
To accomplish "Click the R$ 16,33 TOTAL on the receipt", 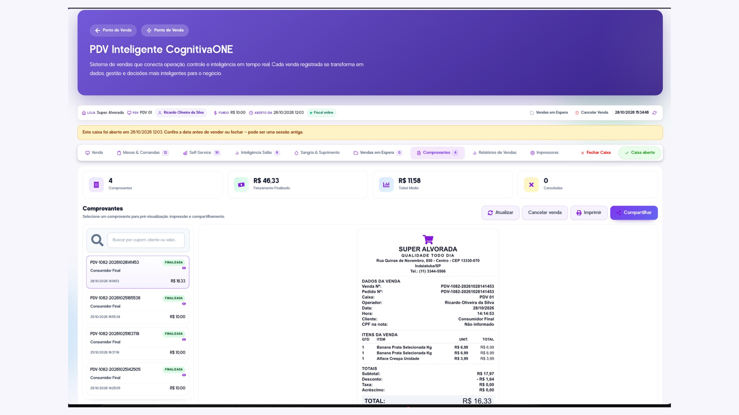I will (x=477, y=401).
